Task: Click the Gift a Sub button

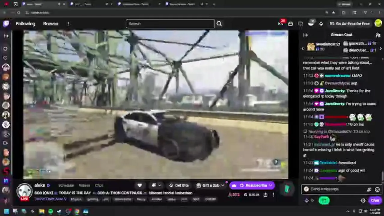Action: pos(208,185)
